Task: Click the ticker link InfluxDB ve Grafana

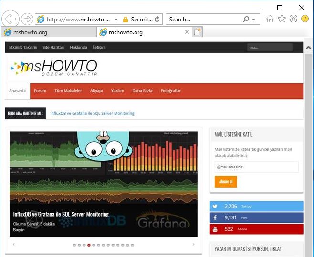Action: pos(92,113)
